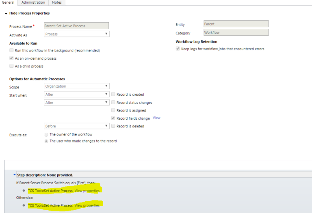The height and width of the screenshot is (213, 312).
Task: Check Record is created option
Action: click(113, 94)
